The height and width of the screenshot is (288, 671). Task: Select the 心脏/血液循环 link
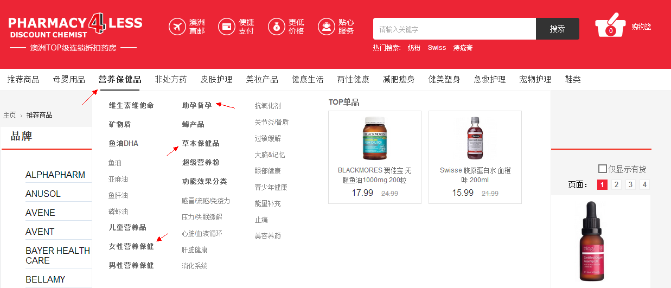tap(202, 233)
